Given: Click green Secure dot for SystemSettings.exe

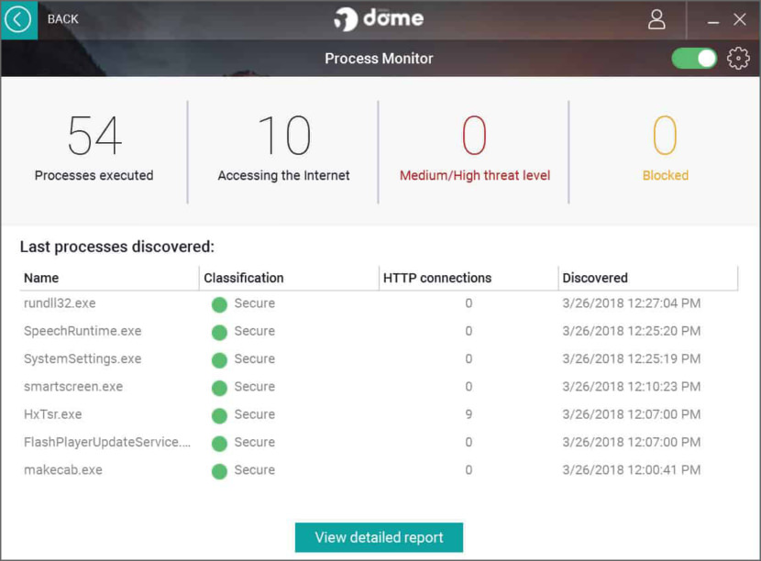Looking at the screenshot, I should [x=219, y=360].
